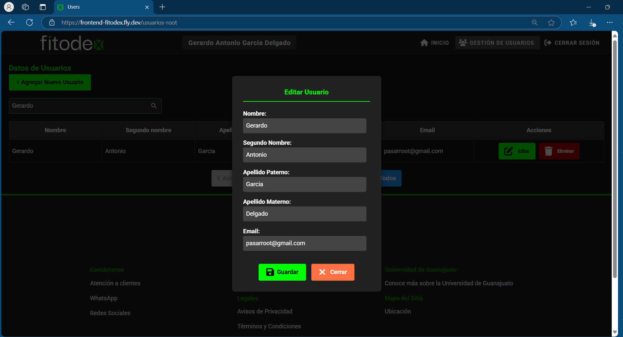Screen dimensions: 623x337
Task: Click the address bar URL
Action: (119, 23)
